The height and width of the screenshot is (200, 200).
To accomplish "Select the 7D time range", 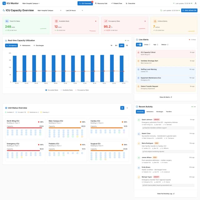I will [127, 45].
